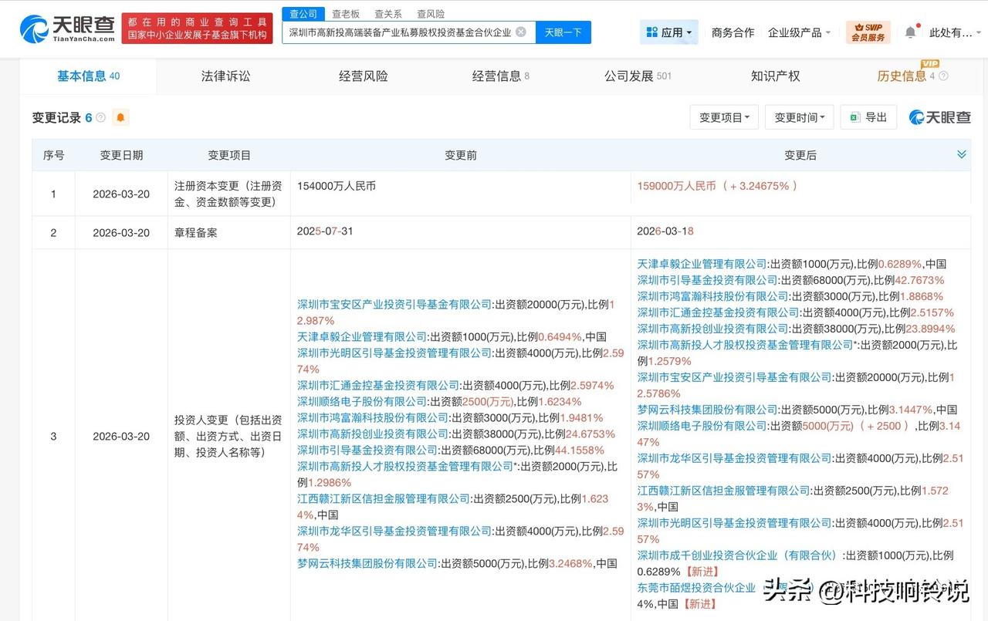This screenshot has width=988, height=621.
Task: Export records with the 导出 button
Action: tap(868, 117)
